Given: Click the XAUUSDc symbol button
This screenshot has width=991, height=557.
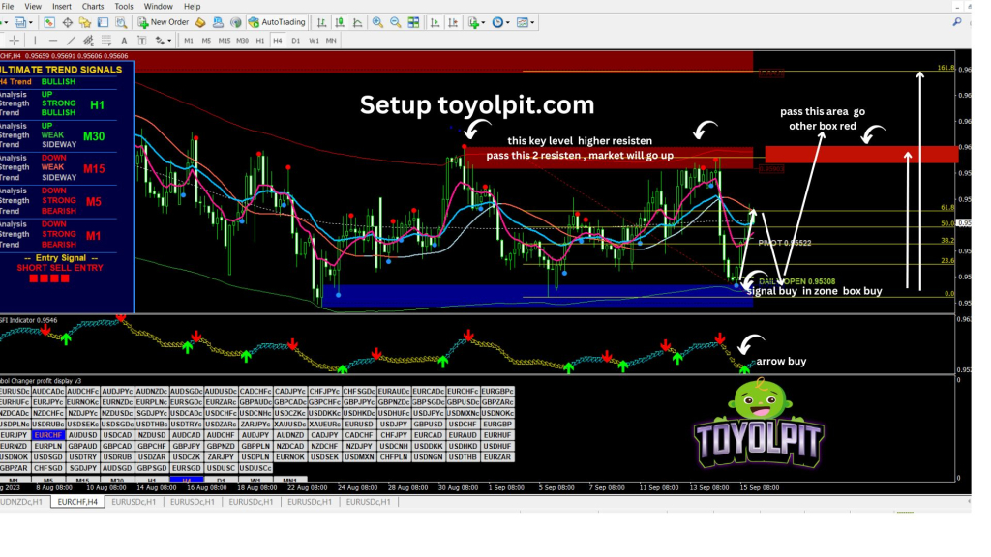Looking at the screenshot, I should point(290,424).
